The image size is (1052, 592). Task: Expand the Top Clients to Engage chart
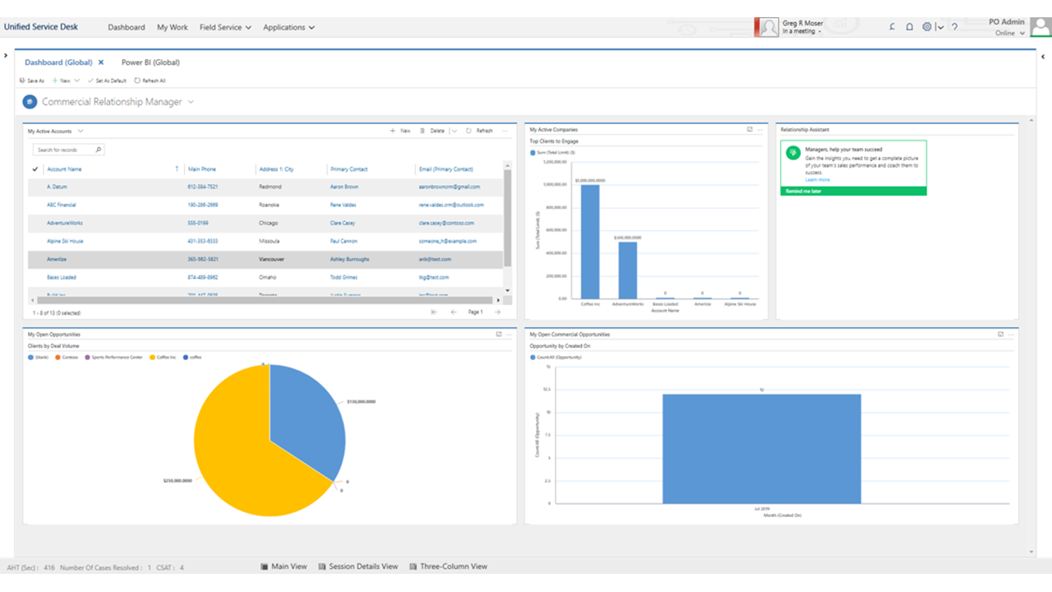750,130
